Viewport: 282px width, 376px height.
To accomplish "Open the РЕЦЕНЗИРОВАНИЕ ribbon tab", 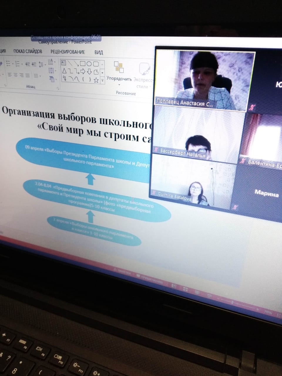I will (68, 52).
